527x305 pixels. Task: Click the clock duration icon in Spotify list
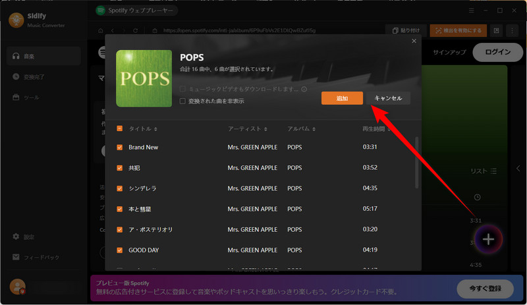pyautogui.click(x=477, y=198)
